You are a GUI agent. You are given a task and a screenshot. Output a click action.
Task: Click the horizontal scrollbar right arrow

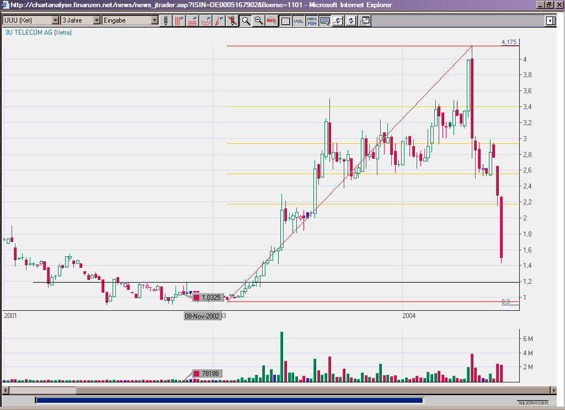[x=554, y=390]
